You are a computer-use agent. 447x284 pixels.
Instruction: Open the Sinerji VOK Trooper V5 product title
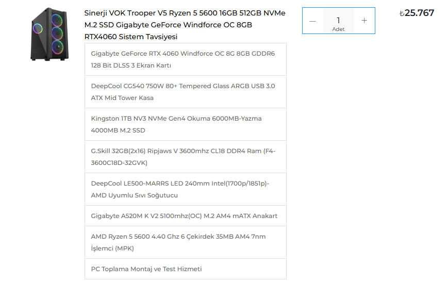point(185,25)
